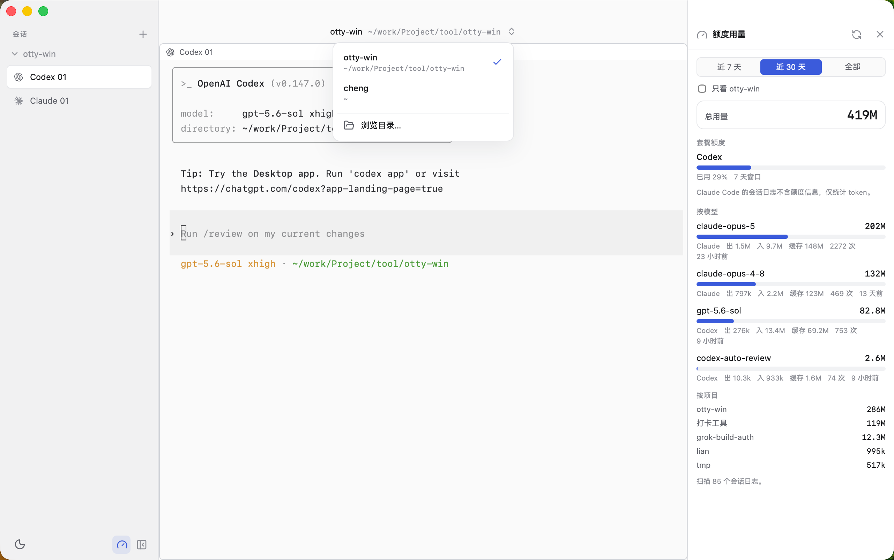894x560 pixels.
Task: Click the otty-win 286M project row
Action: (791, 409)
